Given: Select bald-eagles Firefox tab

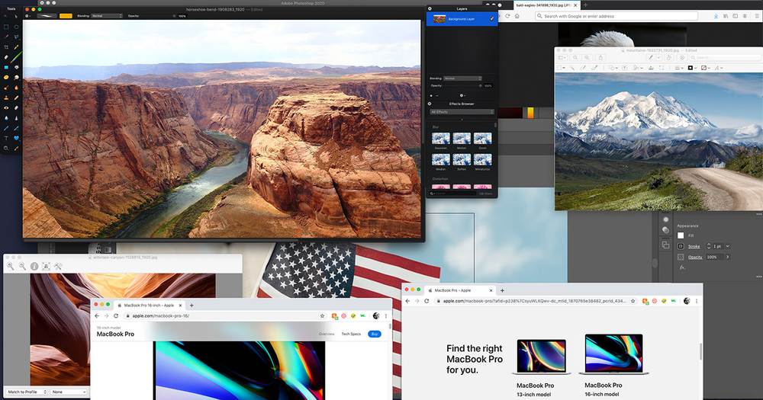Looking at the screenshot, I should coord(546,5).
